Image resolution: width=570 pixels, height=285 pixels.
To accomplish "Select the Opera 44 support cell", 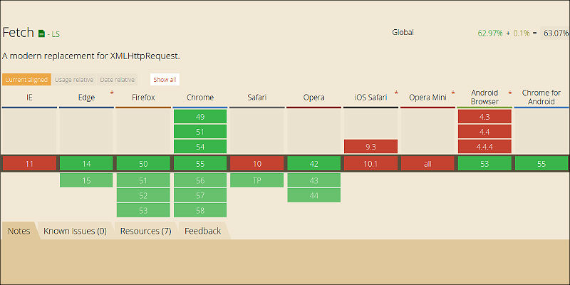I will click(314, 195).
